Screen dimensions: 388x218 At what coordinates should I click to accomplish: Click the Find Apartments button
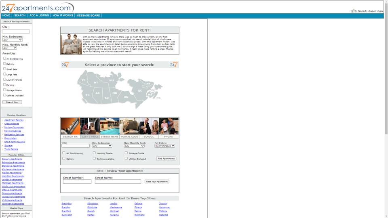[166, 159]
